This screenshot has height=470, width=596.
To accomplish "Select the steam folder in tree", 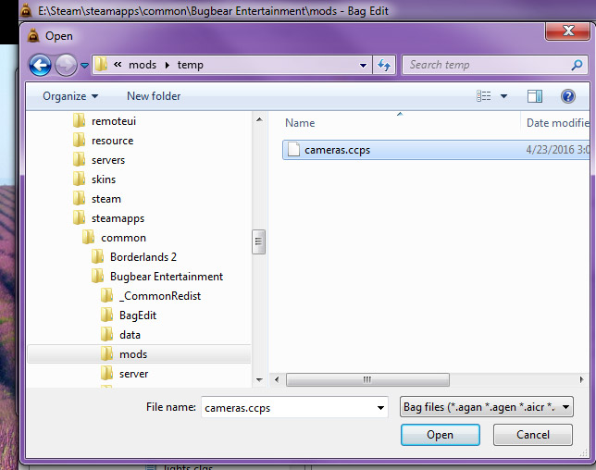I will tap(106, 199).
